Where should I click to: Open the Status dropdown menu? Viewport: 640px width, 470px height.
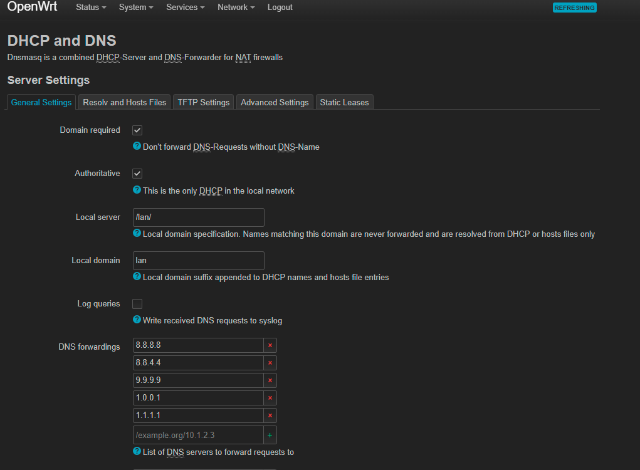90,8
